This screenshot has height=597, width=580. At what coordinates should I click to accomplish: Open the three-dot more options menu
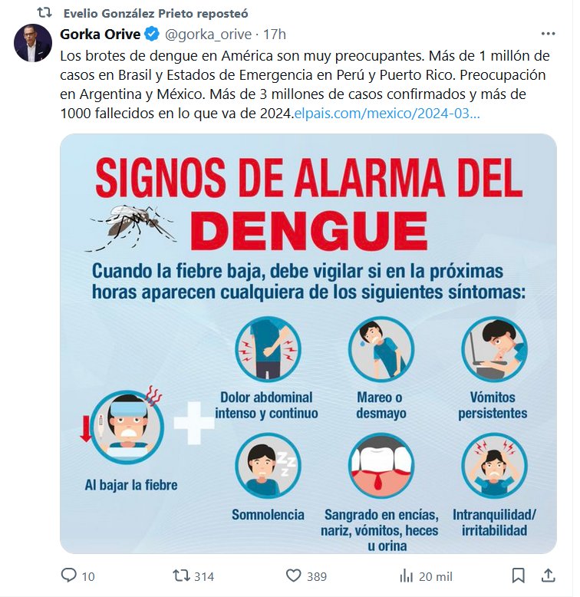[x=548, y=34]
